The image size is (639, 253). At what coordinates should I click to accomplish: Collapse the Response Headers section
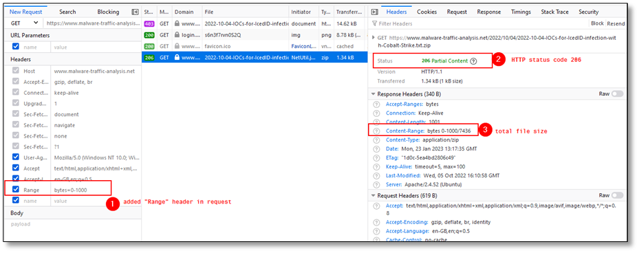click(x=373, y=94)
